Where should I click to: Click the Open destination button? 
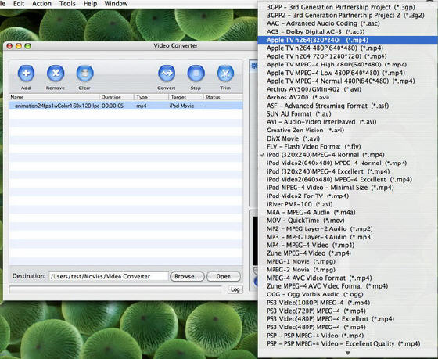pyautogui.click(x=224, y=277)
